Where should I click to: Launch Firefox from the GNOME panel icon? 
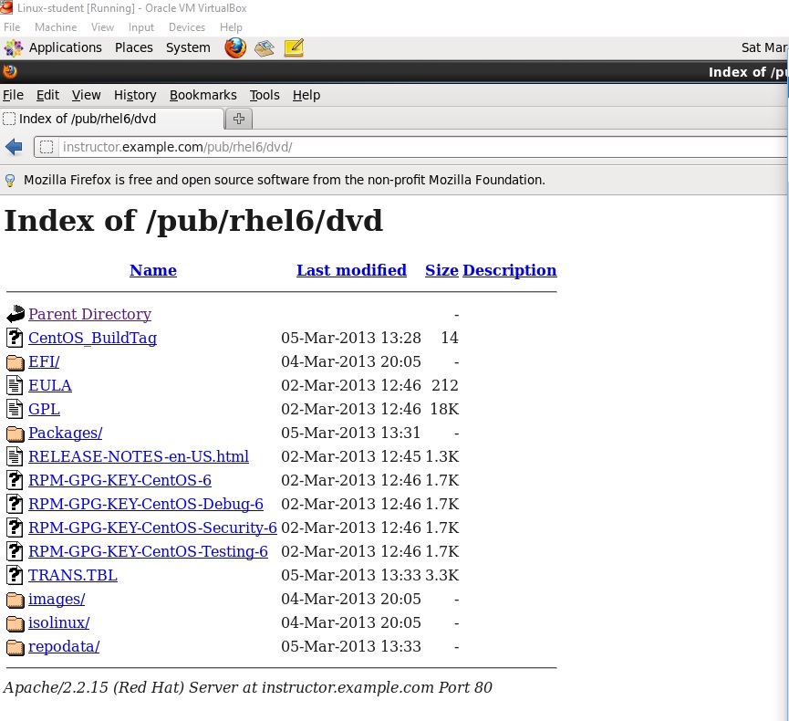pos(235,47)
